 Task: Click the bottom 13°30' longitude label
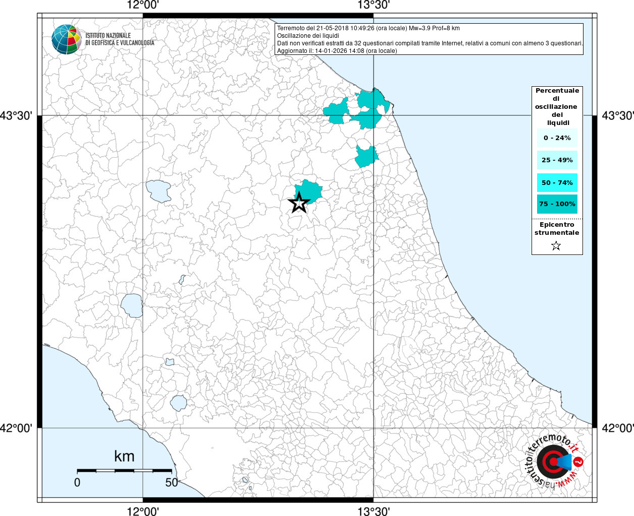(x=374, y=511)
